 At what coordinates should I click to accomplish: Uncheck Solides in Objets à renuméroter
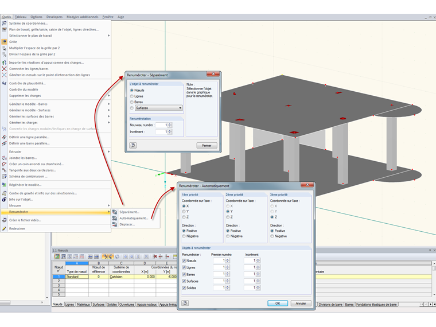pos(184,288)
